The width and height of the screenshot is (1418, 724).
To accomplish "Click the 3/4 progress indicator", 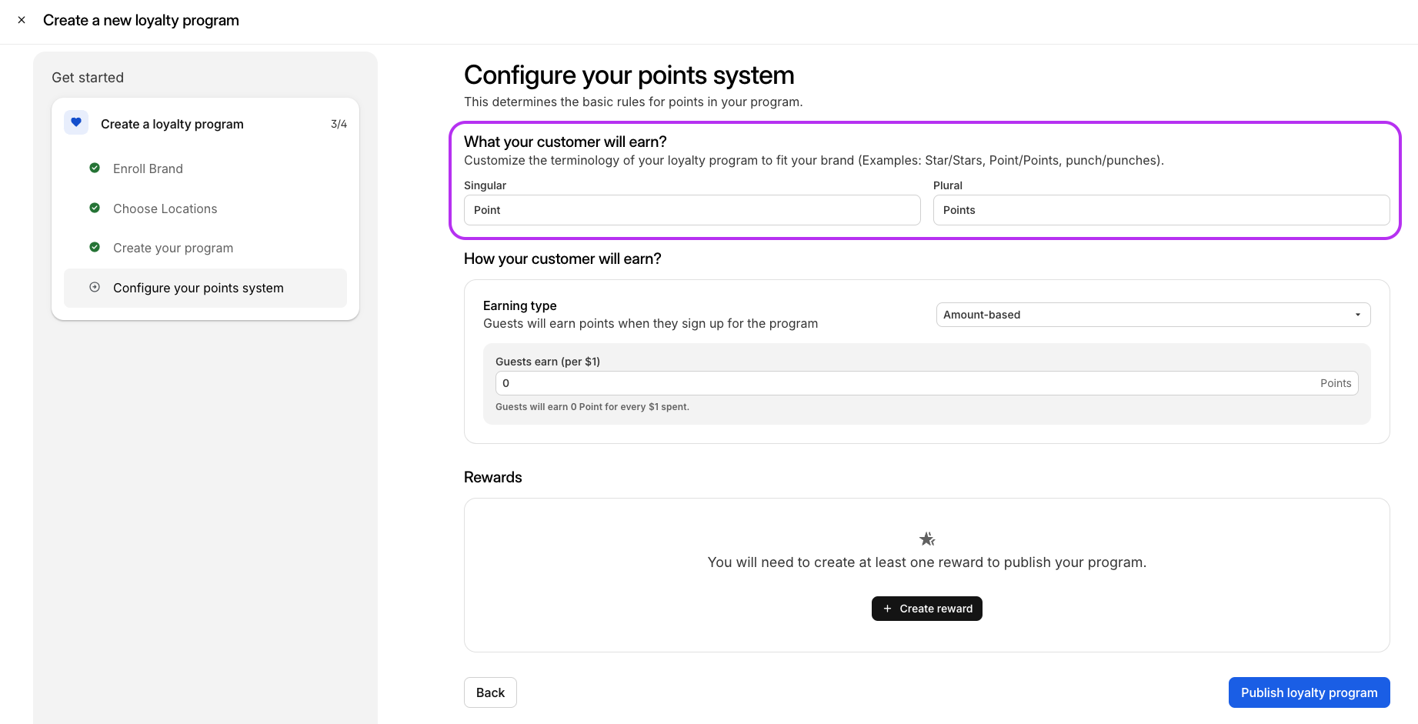I will point(339,124).
